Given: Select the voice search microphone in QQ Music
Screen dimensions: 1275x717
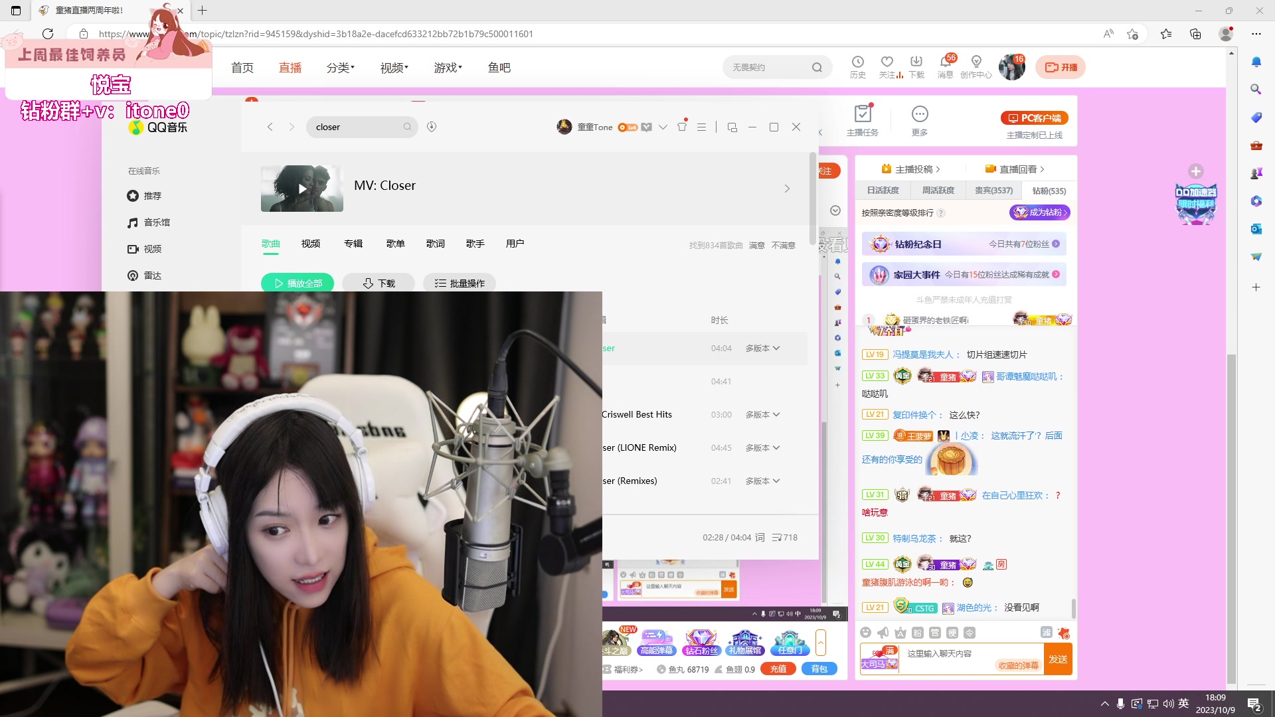Looking at the screenshot, I should pyautogui.click(x=432, y=127).
